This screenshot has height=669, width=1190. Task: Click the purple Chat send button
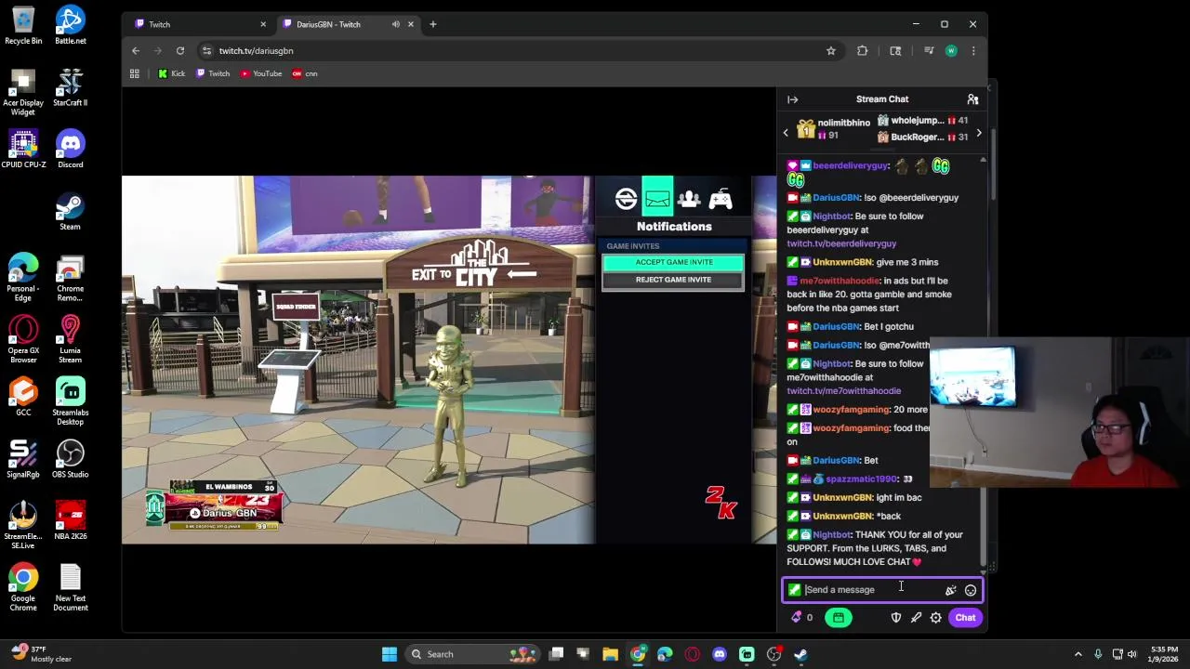[965, 618]
